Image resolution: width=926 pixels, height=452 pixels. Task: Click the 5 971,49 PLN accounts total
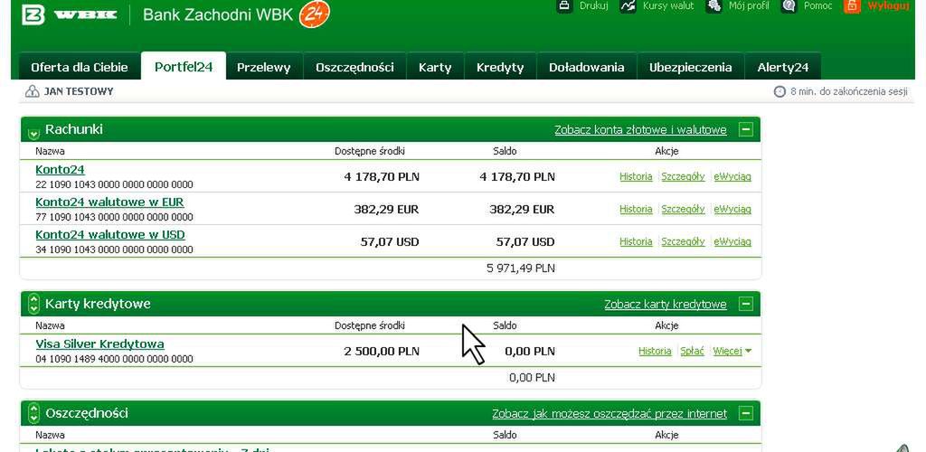click(x=520, y=268)
